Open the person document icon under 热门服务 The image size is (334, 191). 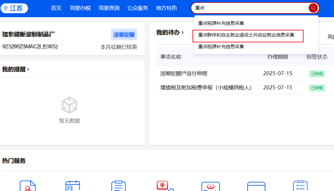pos(28,186)
